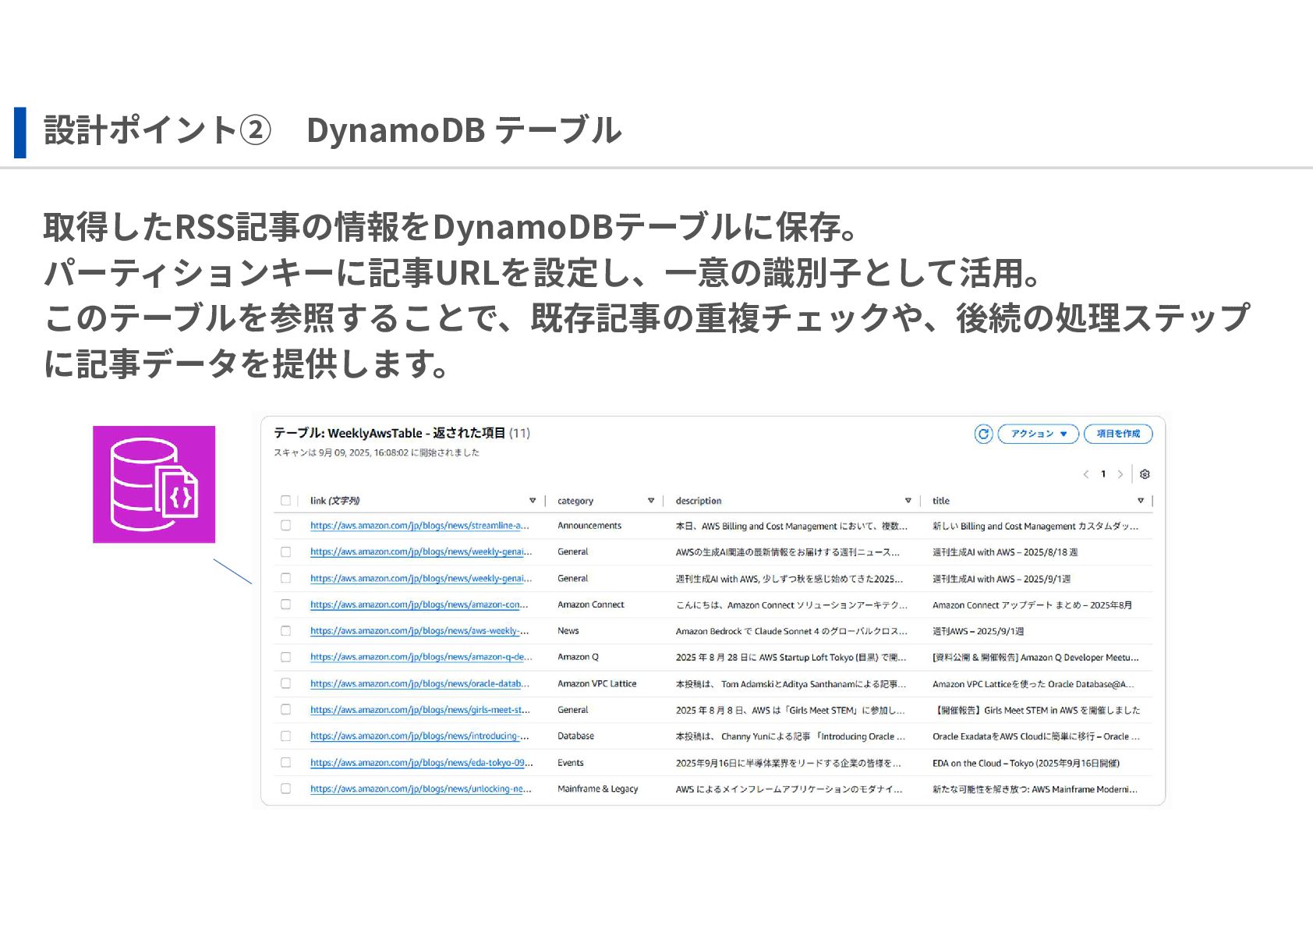Image resolution: width=1313 pixels, height=929 pixels.
Task: Open the introducing blog link
Action: point(419,736)
